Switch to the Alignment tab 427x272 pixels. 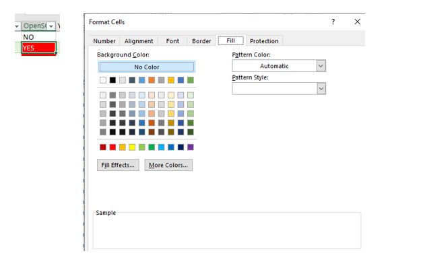[139, 41]
